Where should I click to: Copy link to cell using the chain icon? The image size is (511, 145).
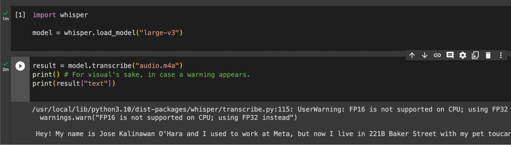click(x=437, y=55)
